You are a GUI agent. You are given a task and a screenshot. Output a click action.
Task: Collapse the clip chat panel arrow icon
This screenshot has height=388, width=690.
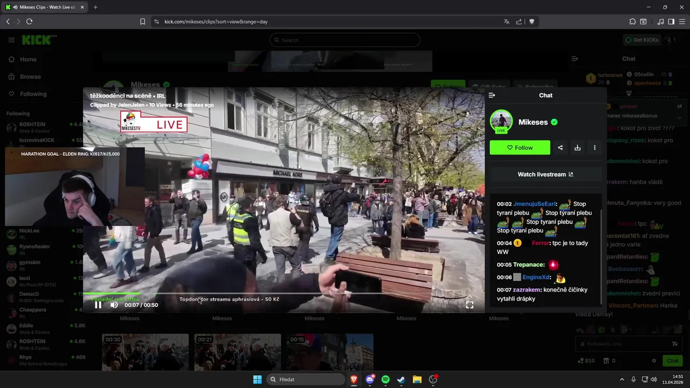492,95
